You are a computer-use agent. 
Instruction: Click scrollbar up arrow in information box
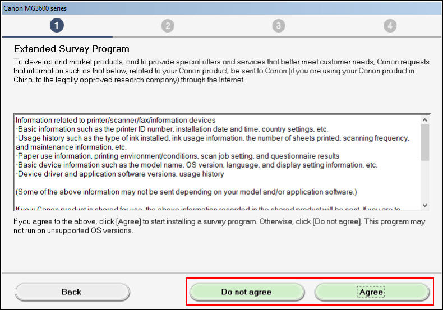point(424,120)
